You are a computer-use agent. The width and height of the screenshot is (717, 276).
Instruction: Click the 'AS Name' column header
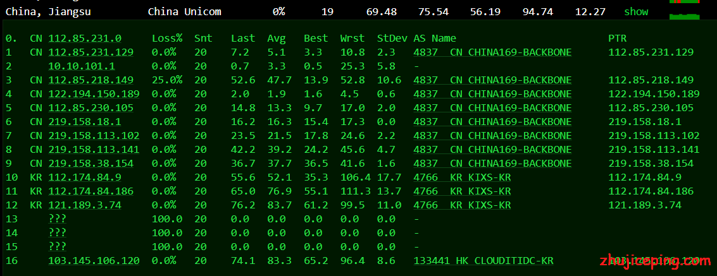[x=434, y=39]
